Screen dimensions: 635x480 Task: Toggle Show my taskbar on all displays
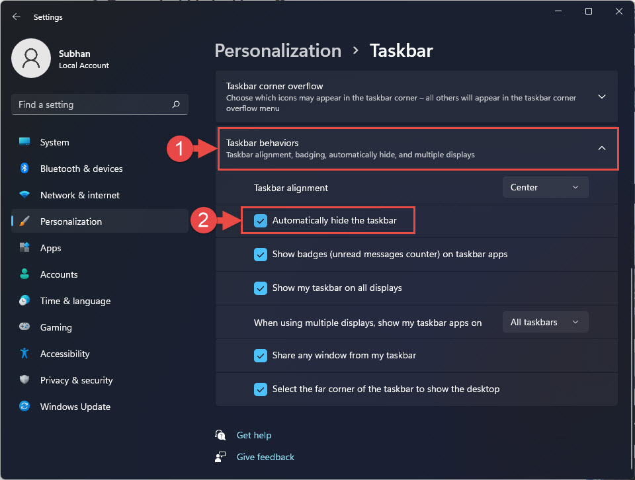pyautogui.click(x=261, y=288)
